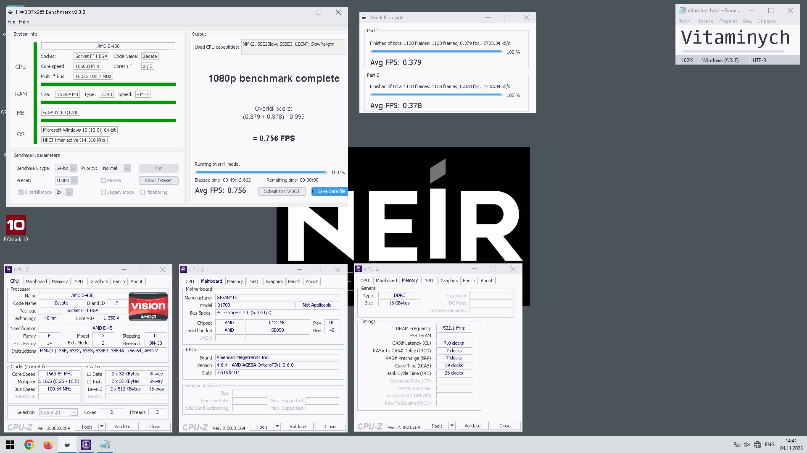Click BIOS date 07/19/2011 value
Screen dimensions: 807x453
tap(277, 372)
